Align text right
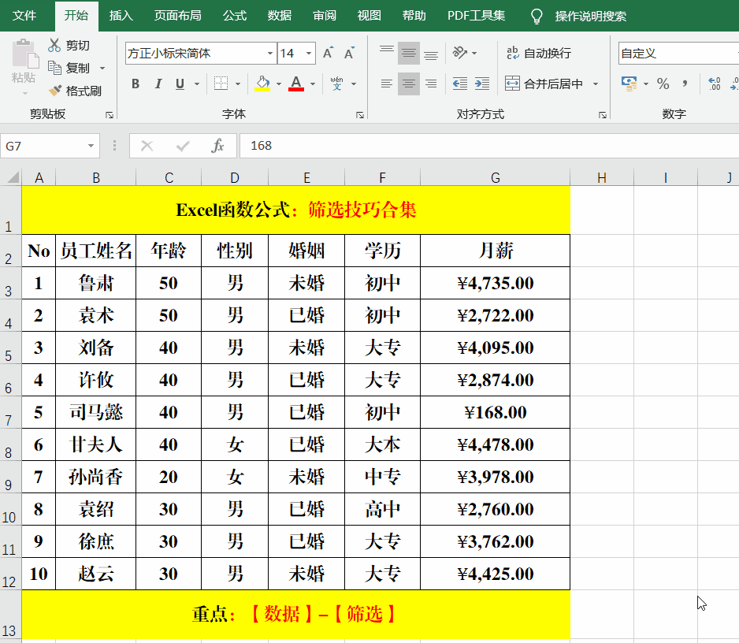The image size is (739, 643). click(431, 84)
